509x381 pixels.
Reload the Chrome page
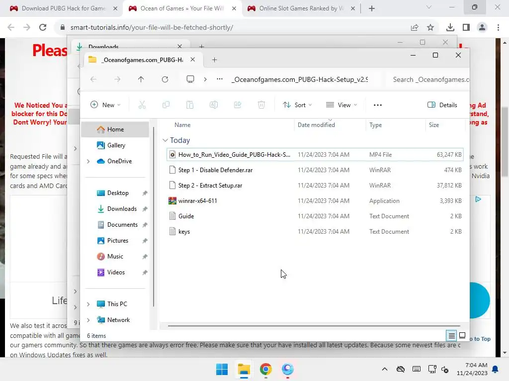[43, 27]
